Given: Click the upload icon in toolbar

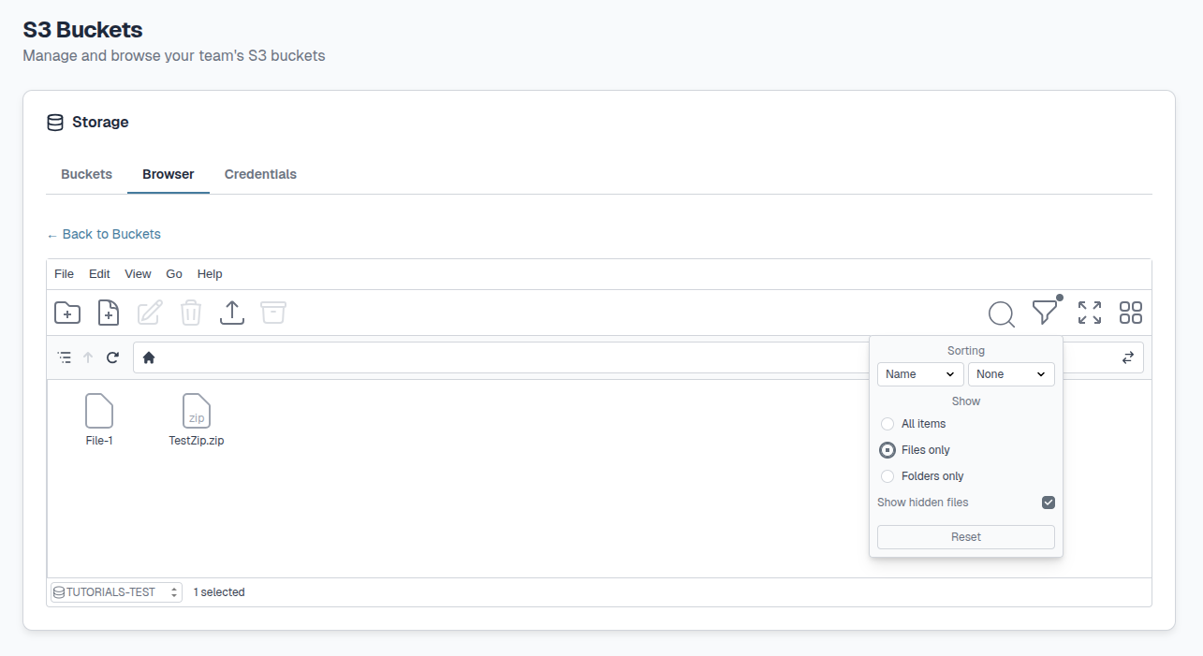Looking at the screenshot, I should click(x=232, y=313).
